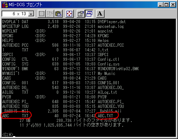Click the Config.ctl file name

coord(109,59)
